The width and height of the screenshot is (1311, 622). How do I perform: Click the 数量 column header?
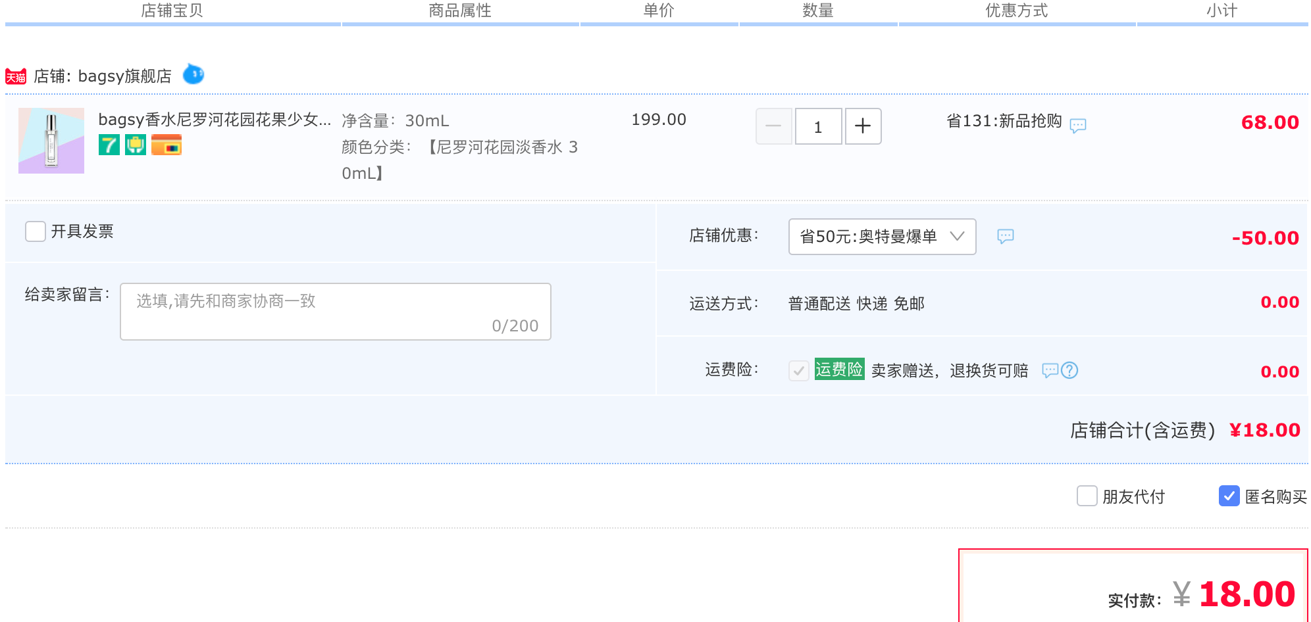pos(818,11)
